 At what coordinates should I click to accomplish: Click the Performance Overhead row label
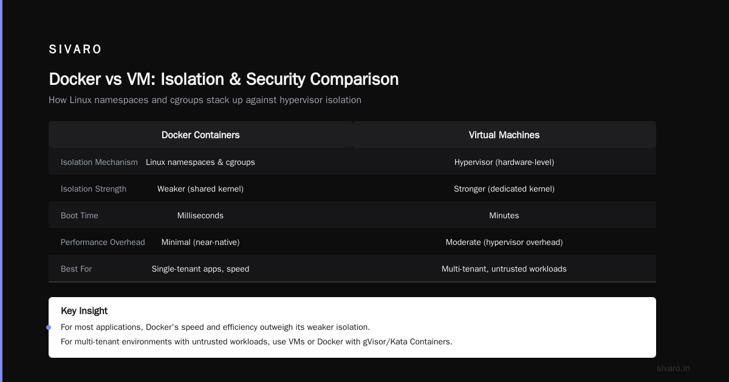tap(103, 243)
